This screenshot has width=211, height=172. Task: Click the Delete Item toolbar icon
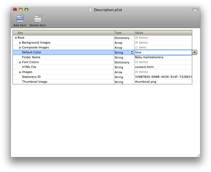tap(38, 19)
